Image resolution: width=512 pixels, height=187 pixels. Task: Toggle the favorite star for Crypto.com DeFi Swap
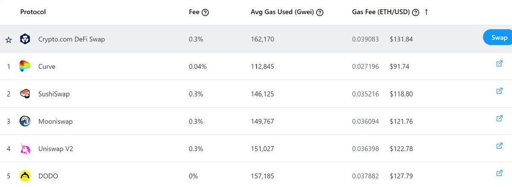pos(9,40)
